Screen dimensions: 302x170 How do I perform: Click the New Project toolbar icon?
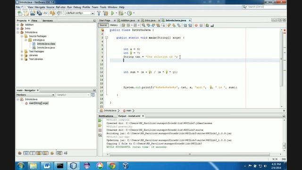coord(26,13)
